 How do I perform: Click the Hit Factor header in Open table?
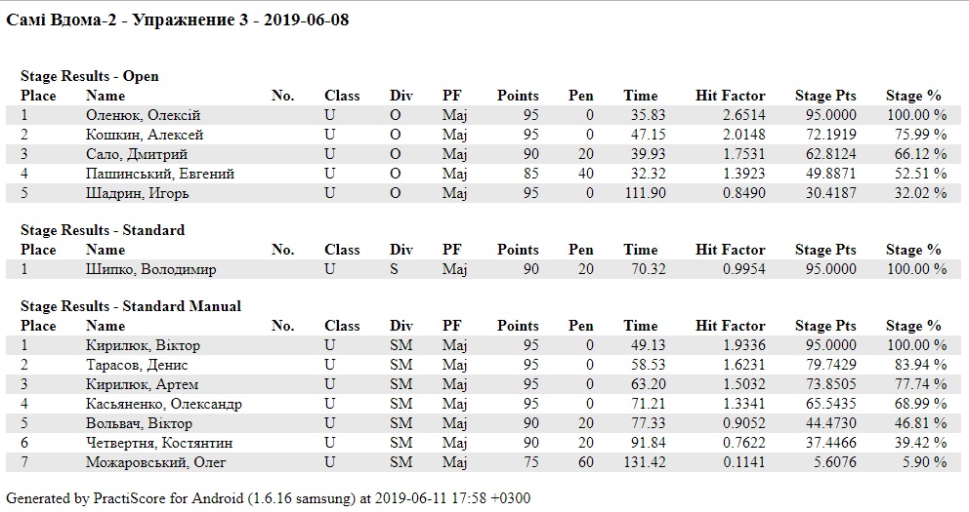[x=730, y=96]
